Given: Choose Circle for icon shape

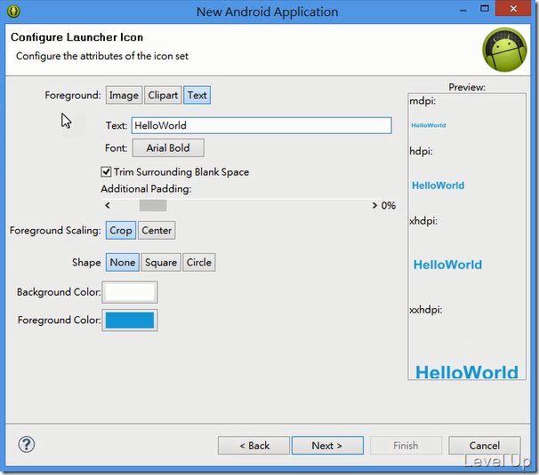Looking at the screenshot, I should (199, 262).
